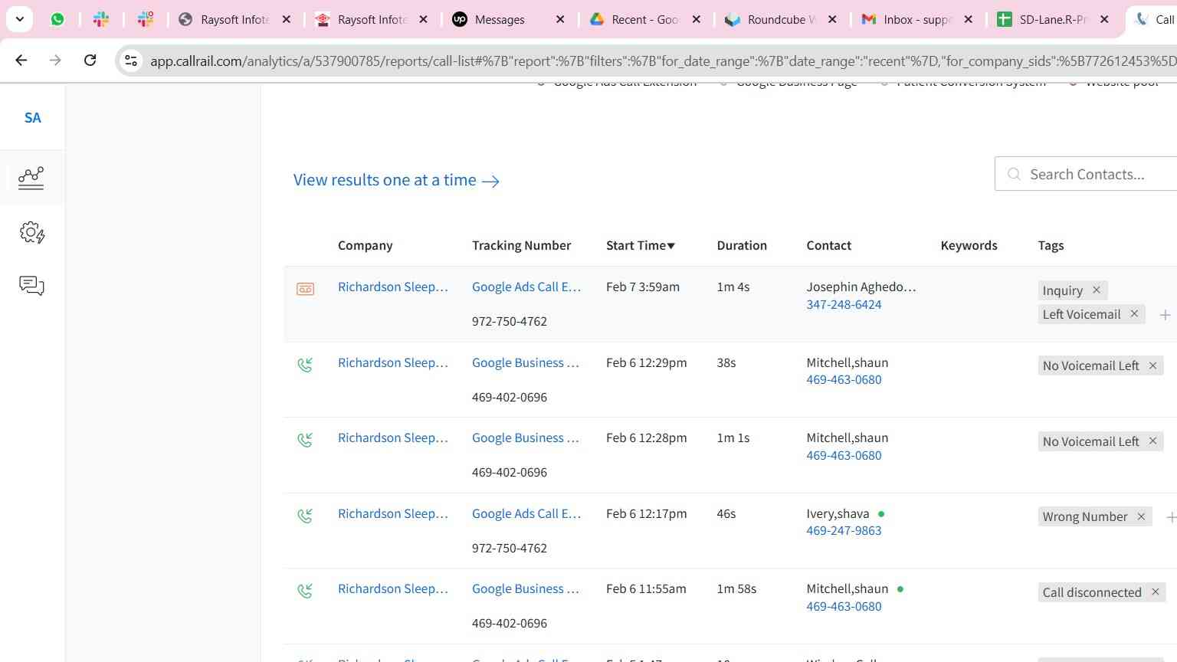Open Richardson Sleep company for 11:55am call
This screenshot has width=1177, height=662.
[x=393, y=588]
